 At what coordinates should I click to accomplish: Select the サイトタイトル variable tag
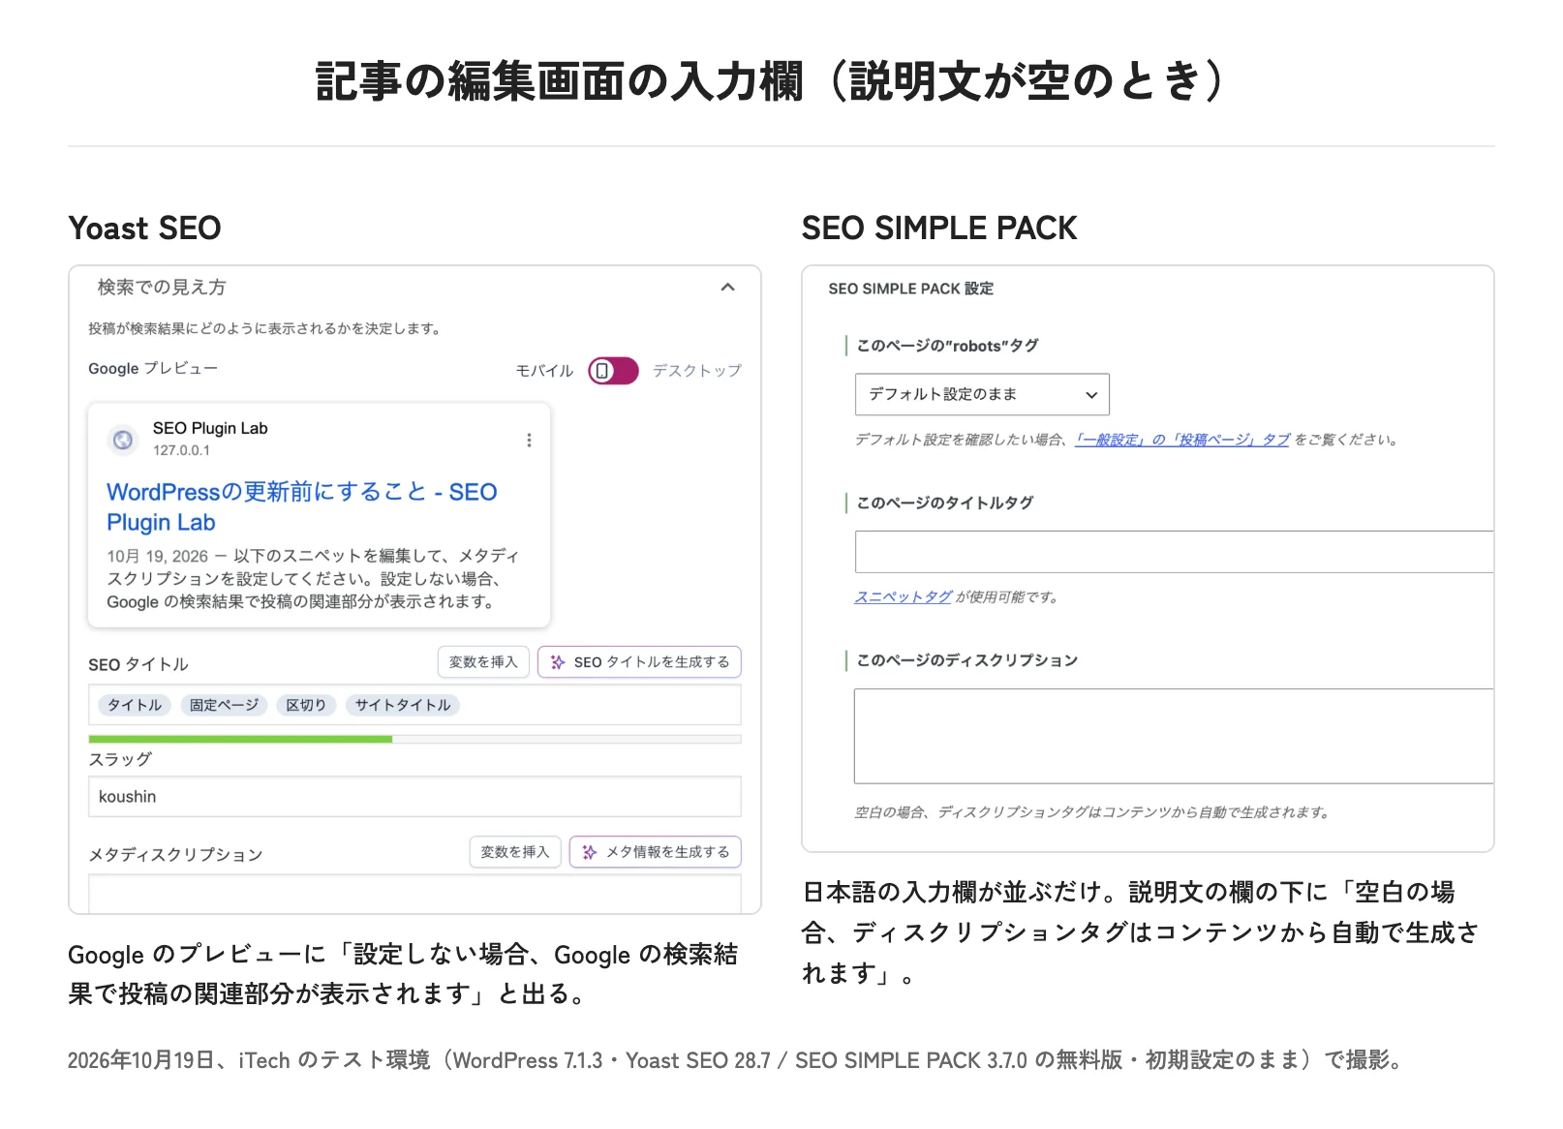point(402,705)
